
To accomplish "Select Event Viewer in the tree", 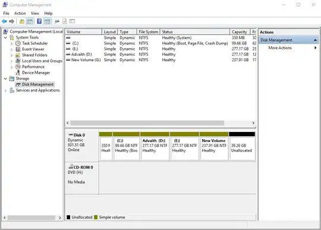I will pyautogui.click(x=33, y=49).
